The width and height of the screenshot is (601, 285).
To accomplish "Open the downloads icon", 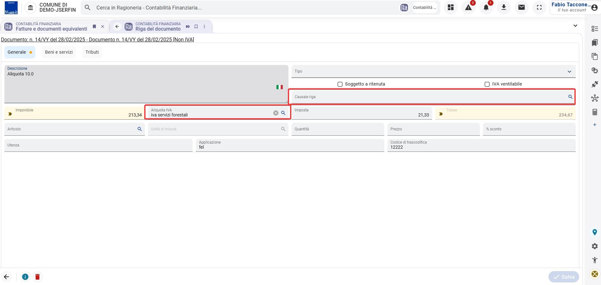I will coord(504,8).
